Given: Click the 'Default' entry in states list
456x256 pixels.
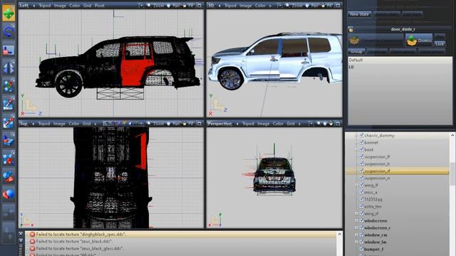Looking at the screenshot, I should point(356,60).
